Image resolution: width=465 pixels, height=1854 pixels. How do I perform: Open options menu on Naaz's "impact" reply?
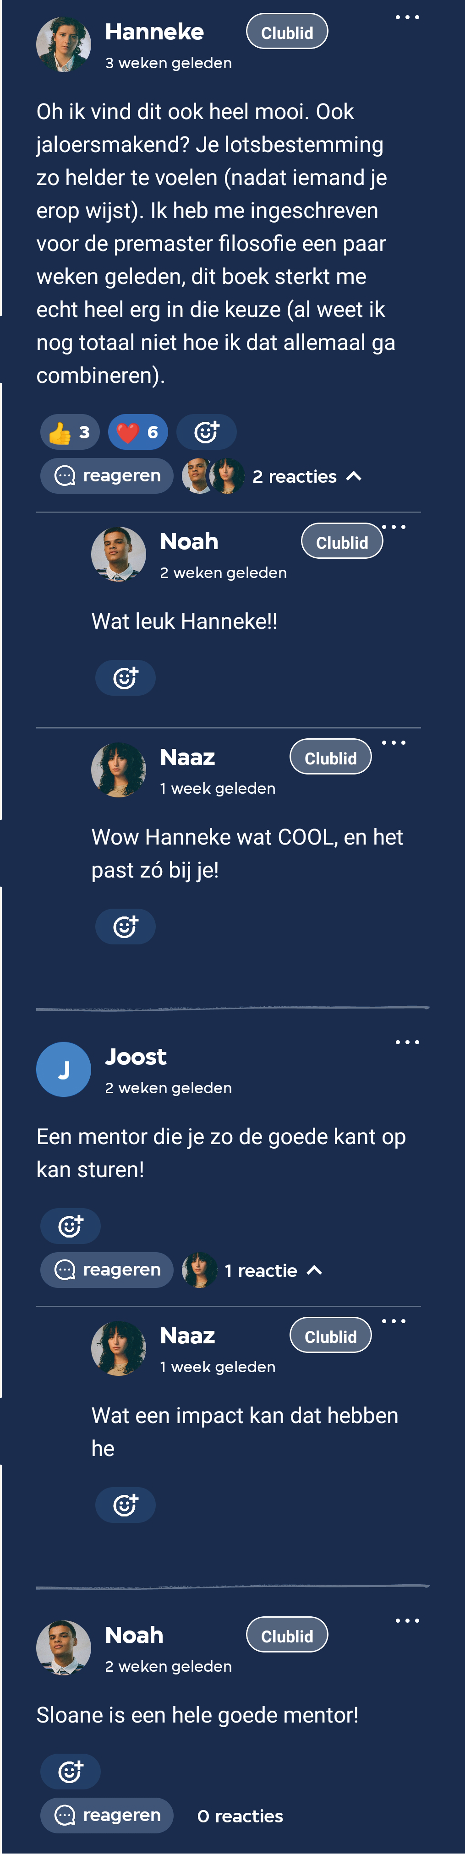point(394,1321)
